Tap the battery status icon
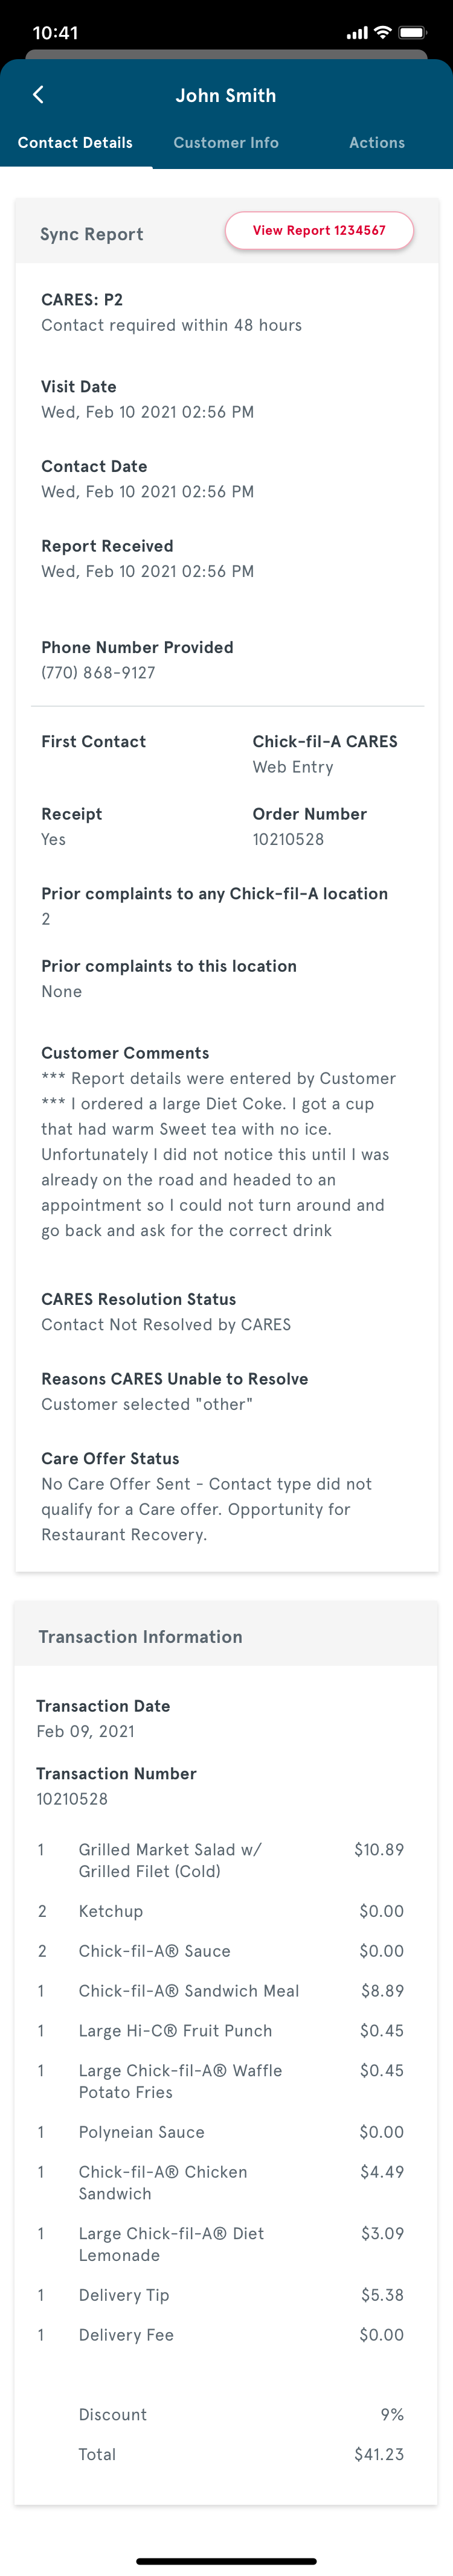Screen dimensions: 453x2576 click(x=411, y=33)
